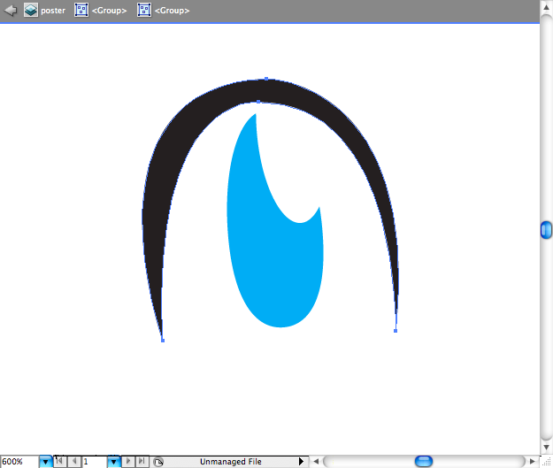Viewport: 553px width, 468px height.
Task: Click the artboard number field showing 1
Action: pos(94,462)
